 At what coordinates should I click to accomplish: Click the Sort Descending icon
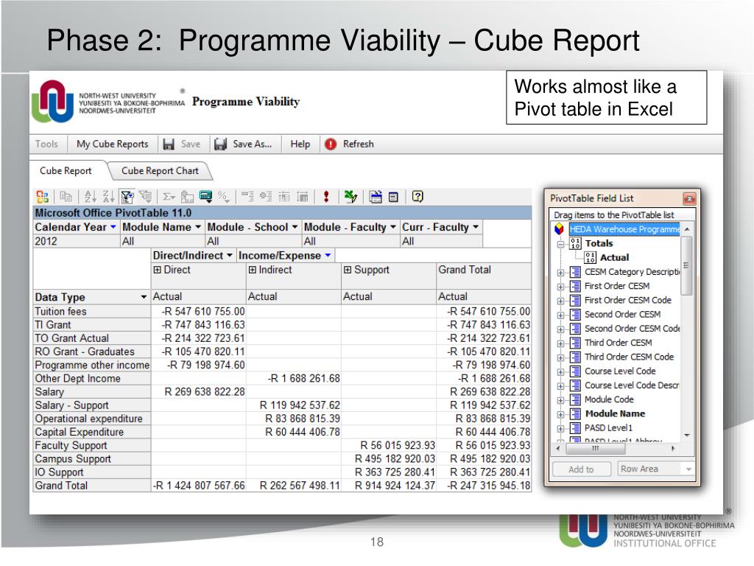click(108, 197)
